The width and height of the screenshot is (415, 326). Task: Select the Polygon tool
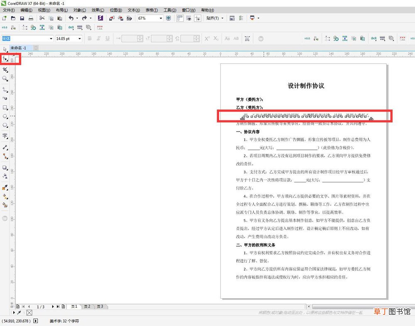coord(5,125)
